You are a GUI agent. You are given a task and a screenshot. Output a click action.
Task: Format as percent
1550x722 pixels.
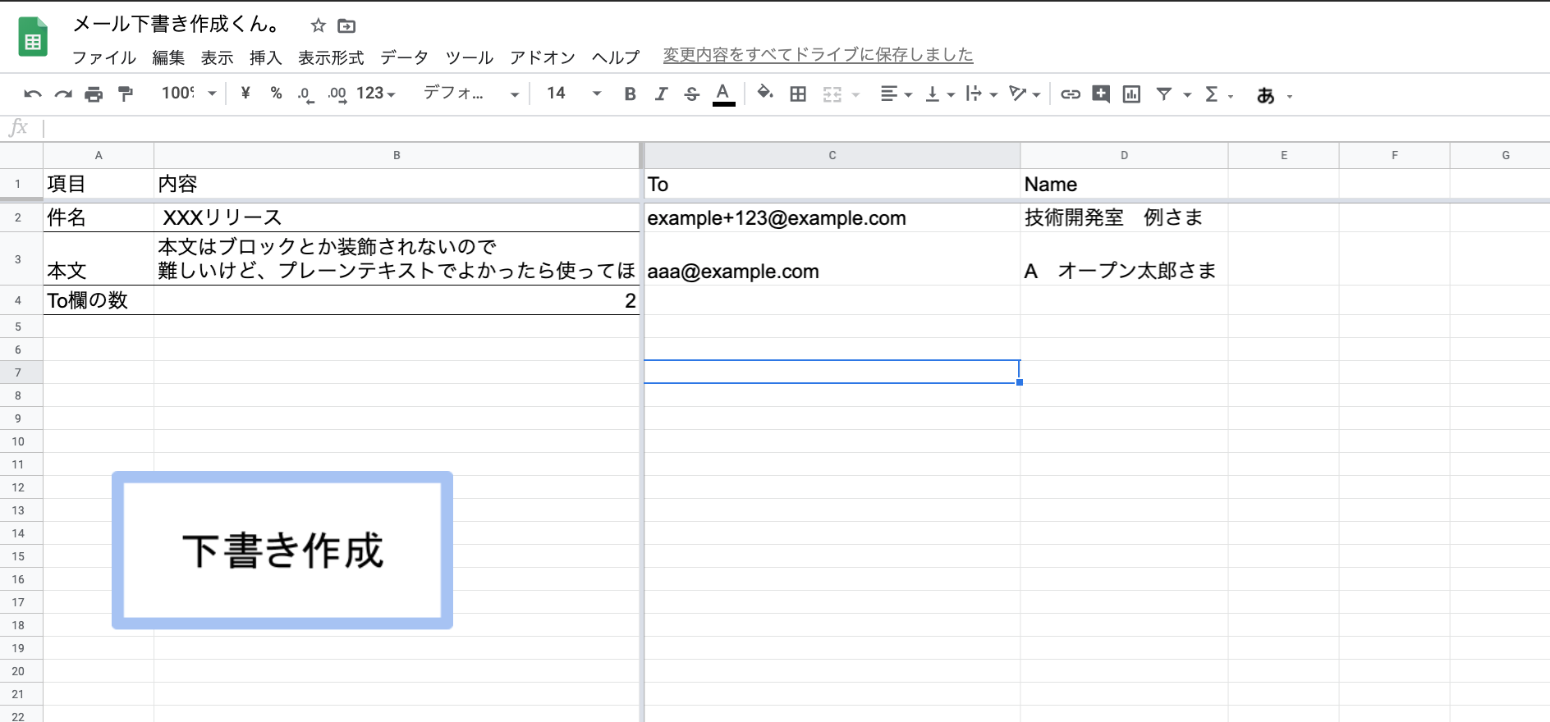pos(276,94)
